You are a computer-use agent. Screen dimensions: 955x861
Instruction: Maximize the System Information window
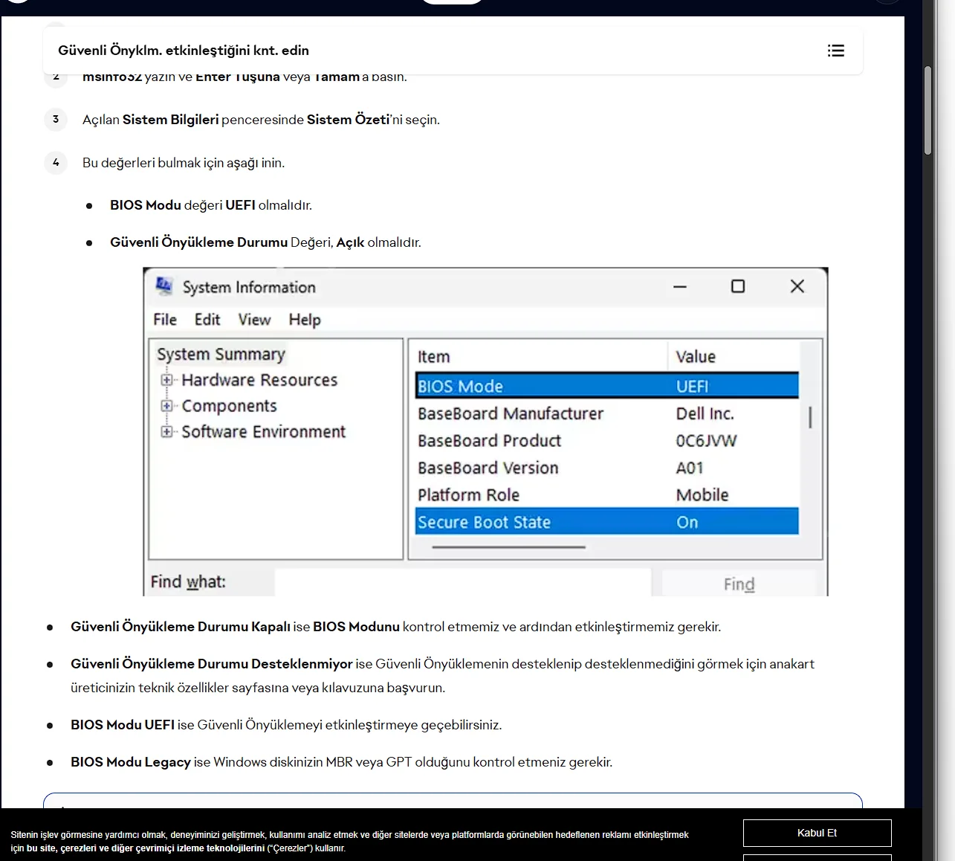tap(738, 286)
